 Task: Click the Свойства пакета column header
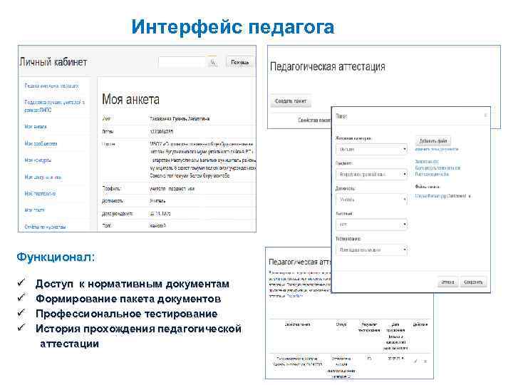coord(297,325)
